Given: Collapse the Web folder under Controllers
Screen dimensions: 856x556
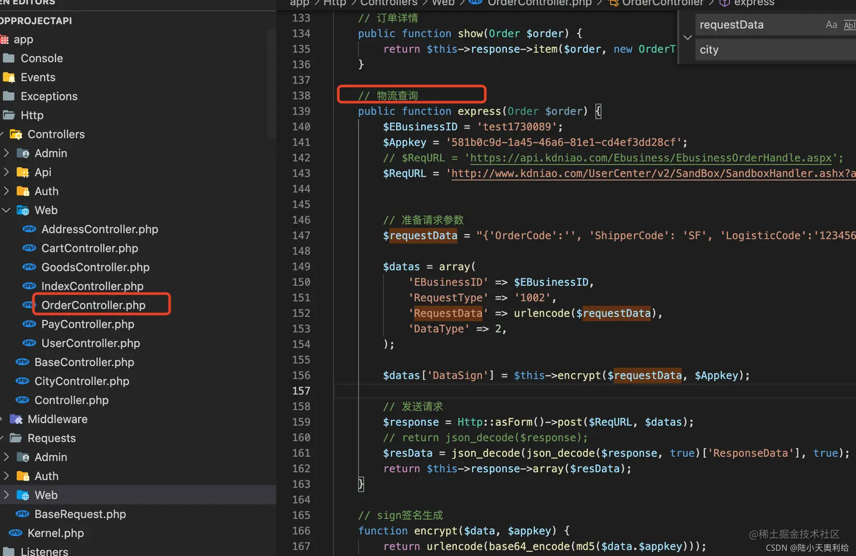Looking at the screenshot, I should [6, 211].
